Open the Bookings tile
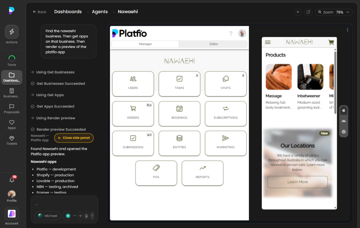The height and width of the screenshot is (228, 360). click(x=179, y=113)
